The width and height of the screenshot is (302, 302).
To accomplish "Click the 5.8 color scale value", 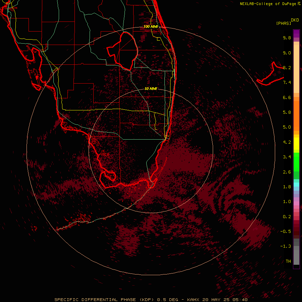I will click(x=287, y=112).
